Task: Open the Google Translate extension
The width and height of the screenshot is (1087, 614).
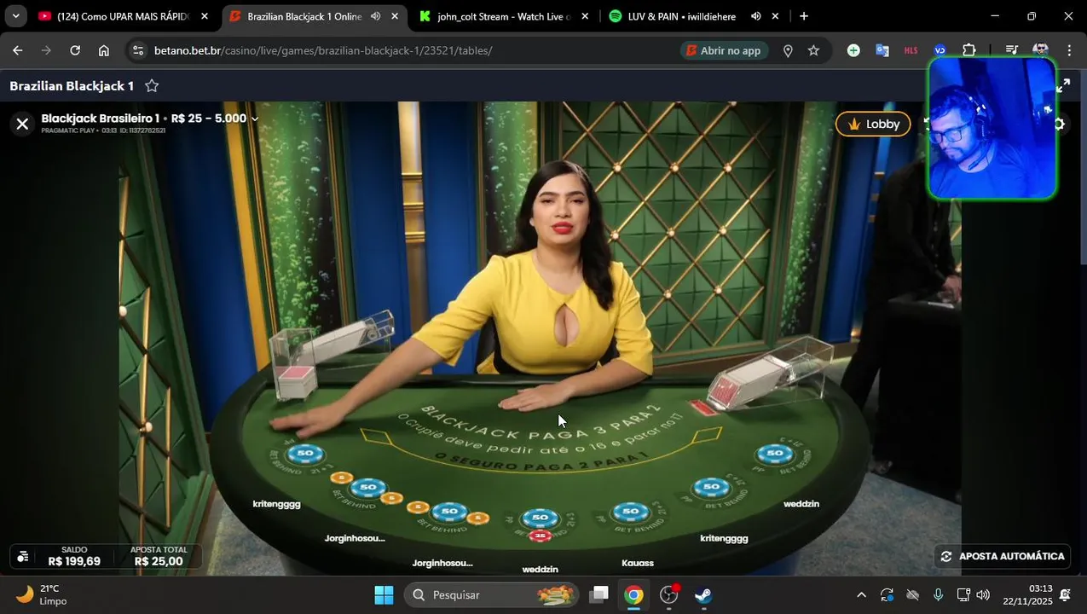Action: coord(882,50)
